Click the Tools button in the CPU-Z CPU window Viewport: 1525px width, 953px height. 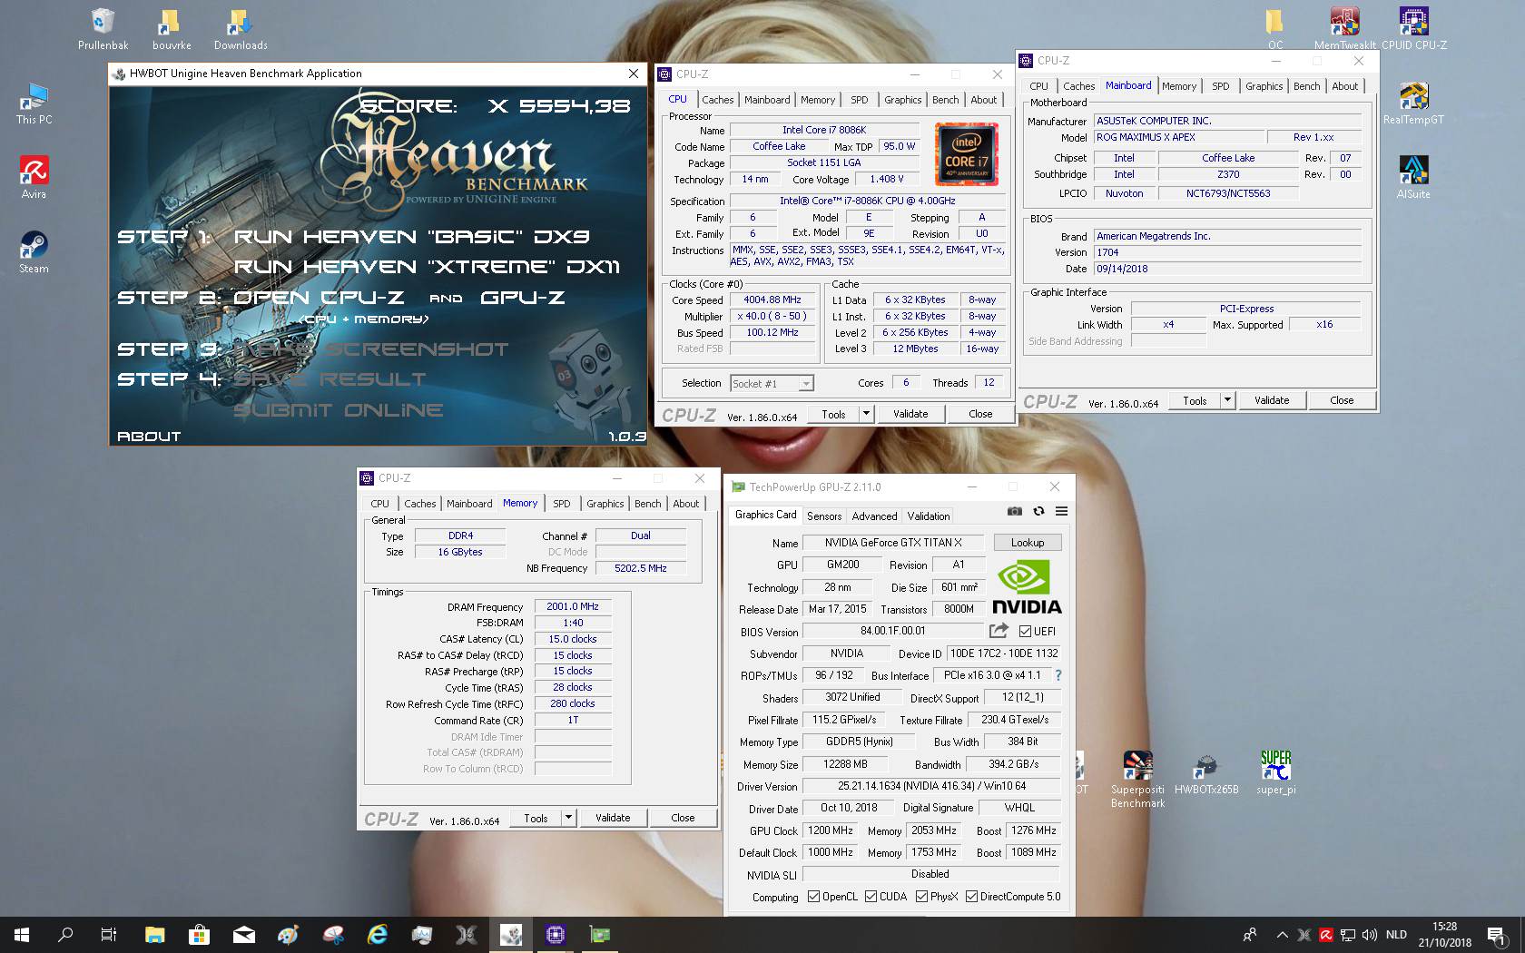[833, 414]
